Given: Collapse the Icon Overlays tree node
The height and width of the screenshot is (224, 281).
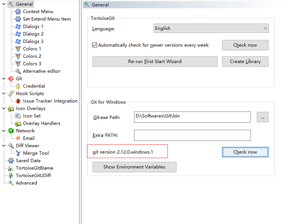Looking at the screenshot, I should [x=4, y=108].
